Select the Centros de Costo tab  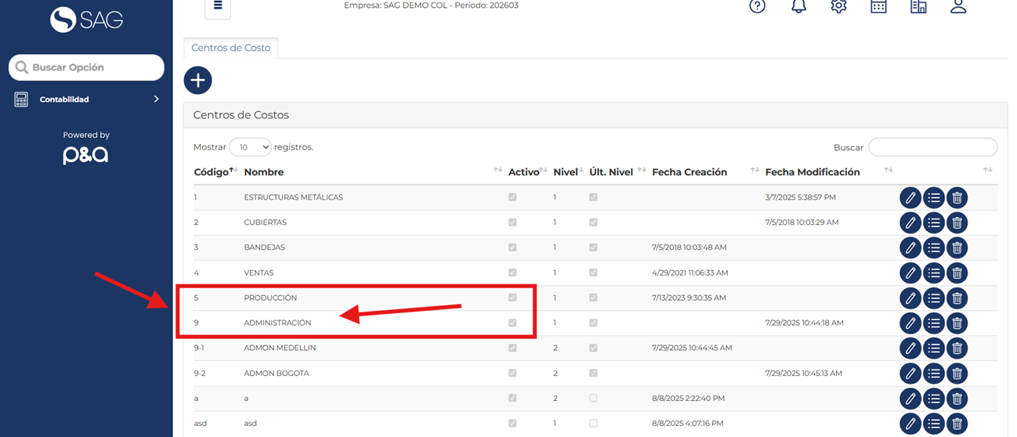[x=230, y=48]
